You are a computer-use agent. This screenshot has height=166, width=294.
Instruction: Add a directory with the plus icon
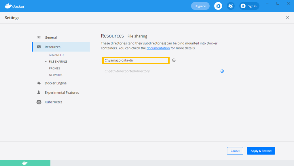click(222, 71)
